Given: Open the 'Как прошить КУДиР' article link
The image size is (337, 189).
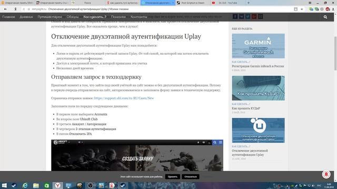Looking at the screenshot, I should pyautogui.click(x=246, y=109).
